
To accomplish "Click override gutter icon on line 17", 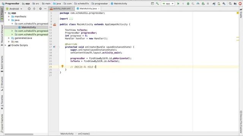I will [x=54, y=47].
